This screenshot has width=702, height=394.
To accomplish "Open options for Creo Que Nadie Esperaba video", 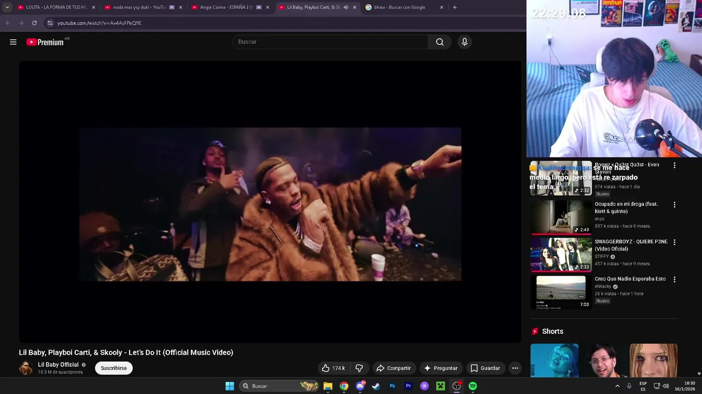I will pyautogui.click(x=675, y=279).
